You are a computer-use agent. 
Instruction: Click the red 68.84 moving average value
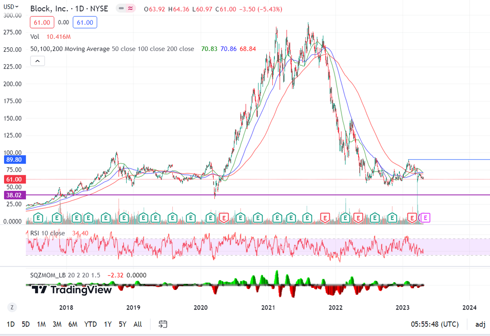(248, 49)
